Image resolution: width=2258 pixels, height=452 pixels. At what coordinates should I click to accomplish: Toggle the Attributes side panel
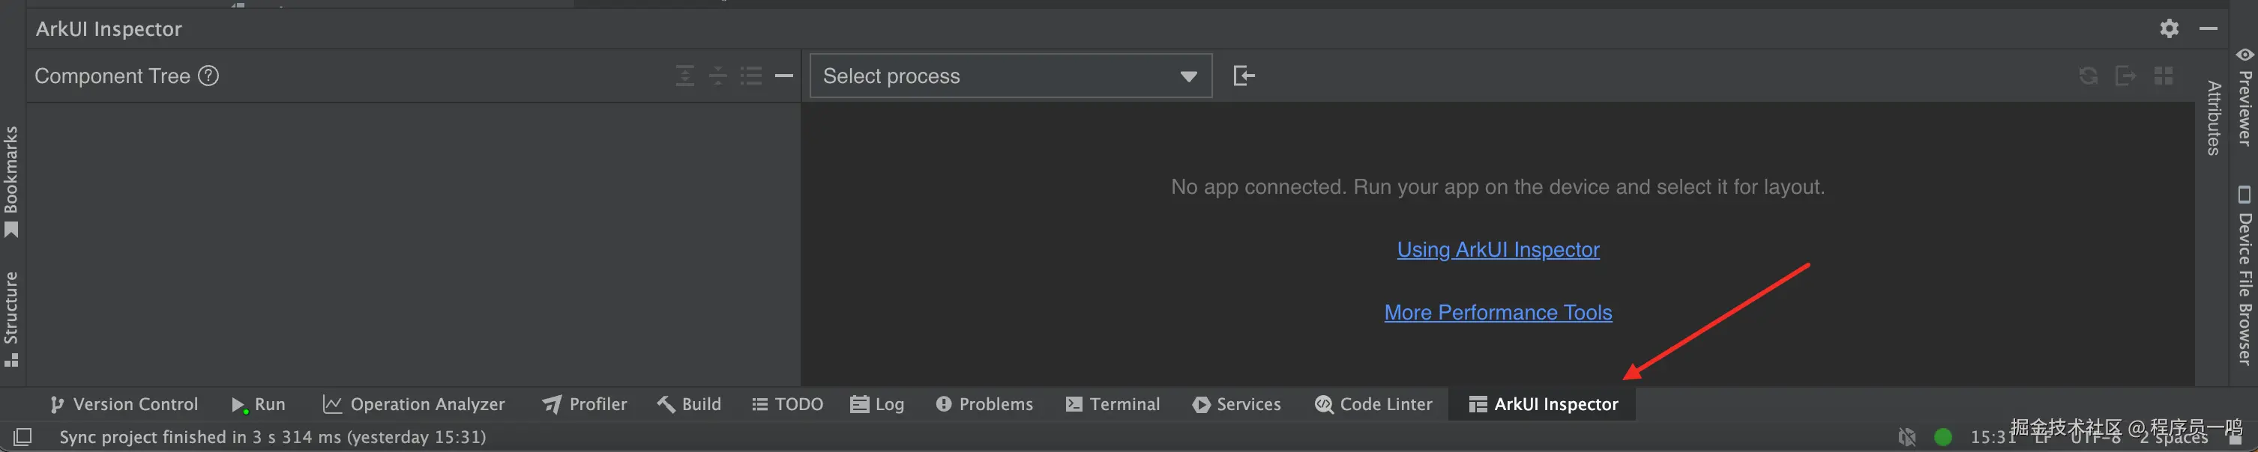click(x=2215, y=118)
